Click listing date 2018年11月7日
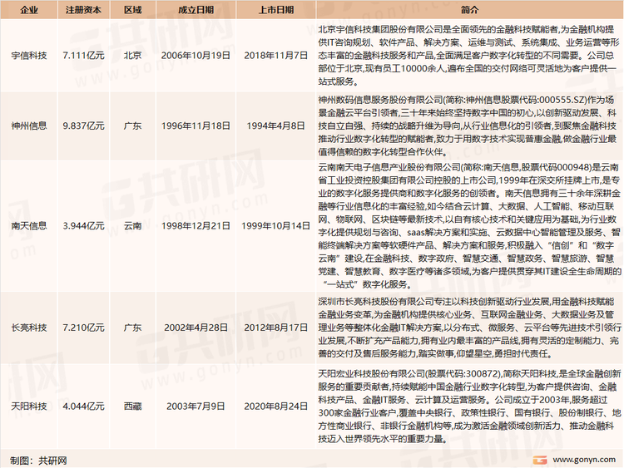 (x=275, y=55)
